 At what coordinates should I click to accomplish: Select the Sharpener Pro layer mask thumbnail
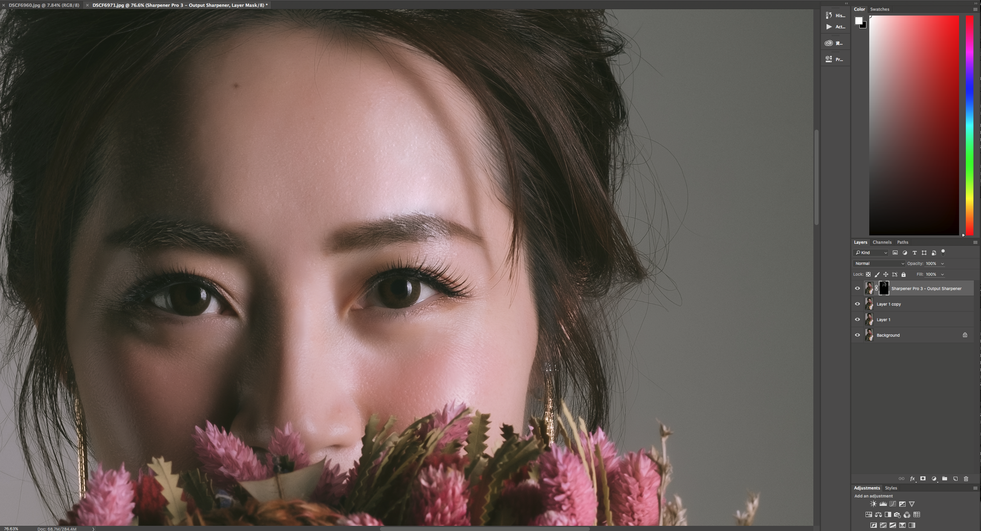click(x=884, y=288)
